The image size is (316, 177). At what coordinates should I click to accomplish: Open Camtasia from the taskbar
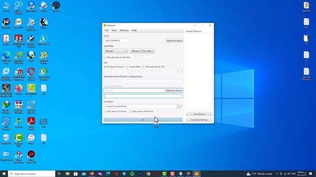tap(164, 174)
